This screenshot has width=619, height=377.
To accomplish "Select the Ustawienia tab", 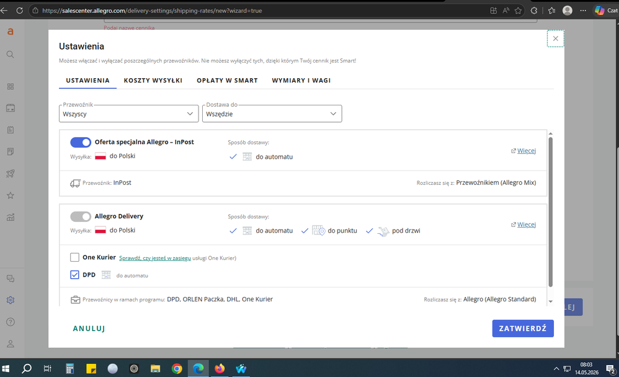I will pos(87,81).
